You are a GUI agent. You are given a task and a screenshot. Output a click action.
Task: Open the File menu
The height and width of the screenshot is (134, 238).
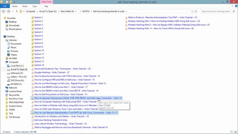pyautogui.click(x=5, y=6)
